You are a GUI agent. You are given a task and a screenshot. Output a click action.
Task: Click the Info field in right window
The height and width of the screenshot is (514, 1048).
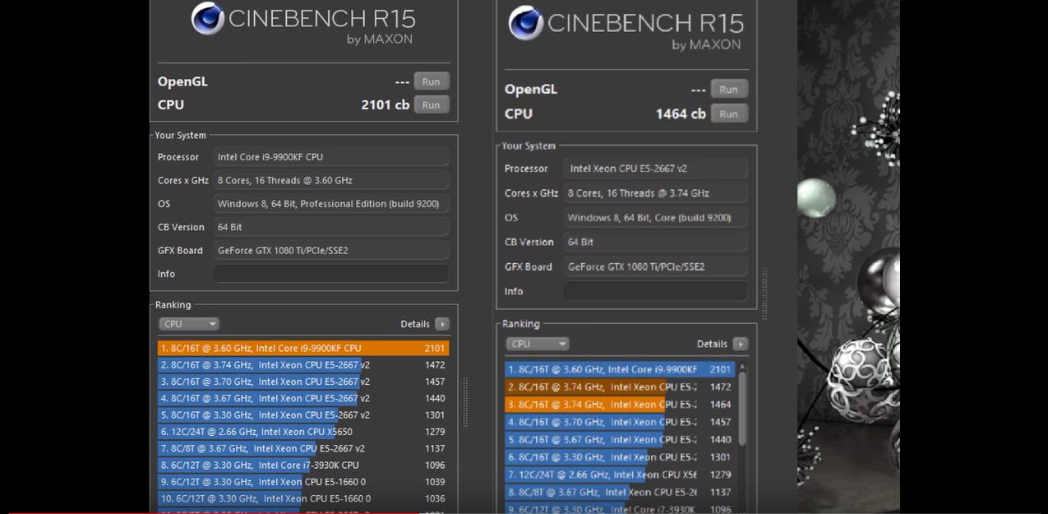(x=655, y=291)
